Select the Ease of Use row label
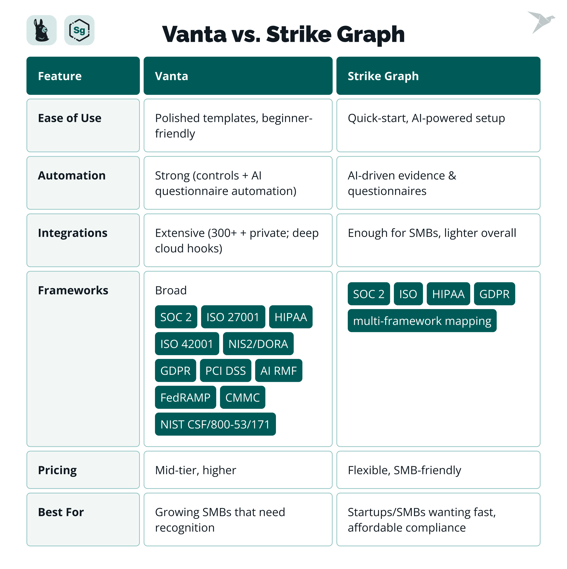Image resolution: width=567 pixels, height=569 pixels. click(70, 118)
